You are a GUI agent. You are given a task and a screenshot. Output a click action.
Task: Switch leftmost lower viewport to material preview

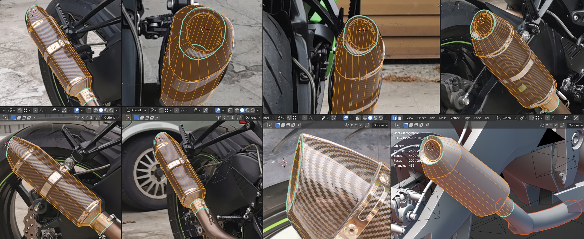click(106, 110)
